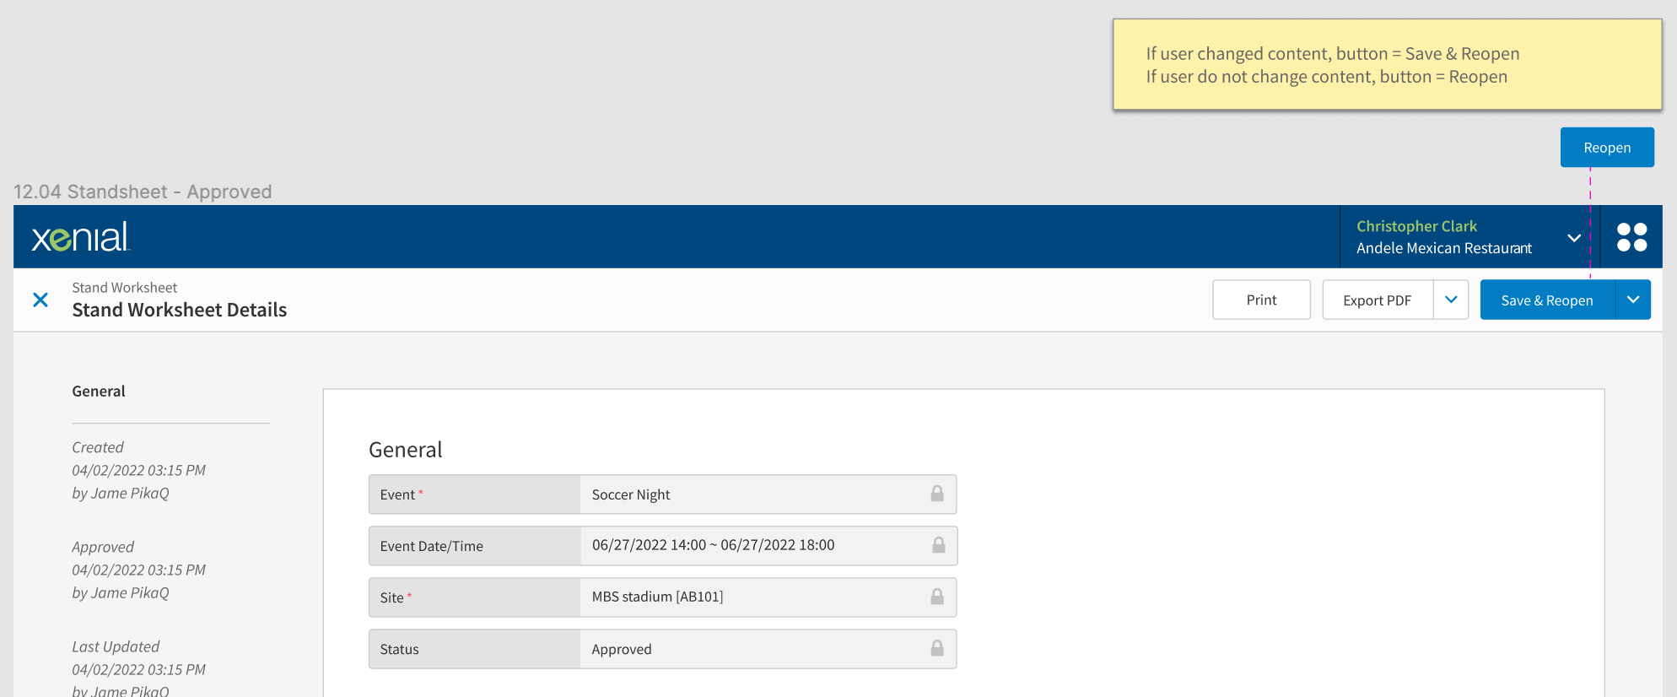This screenshot has width=1677, height=697.
Task: Click the Stand Worksheet breadcrumb text
Action: 125,288
